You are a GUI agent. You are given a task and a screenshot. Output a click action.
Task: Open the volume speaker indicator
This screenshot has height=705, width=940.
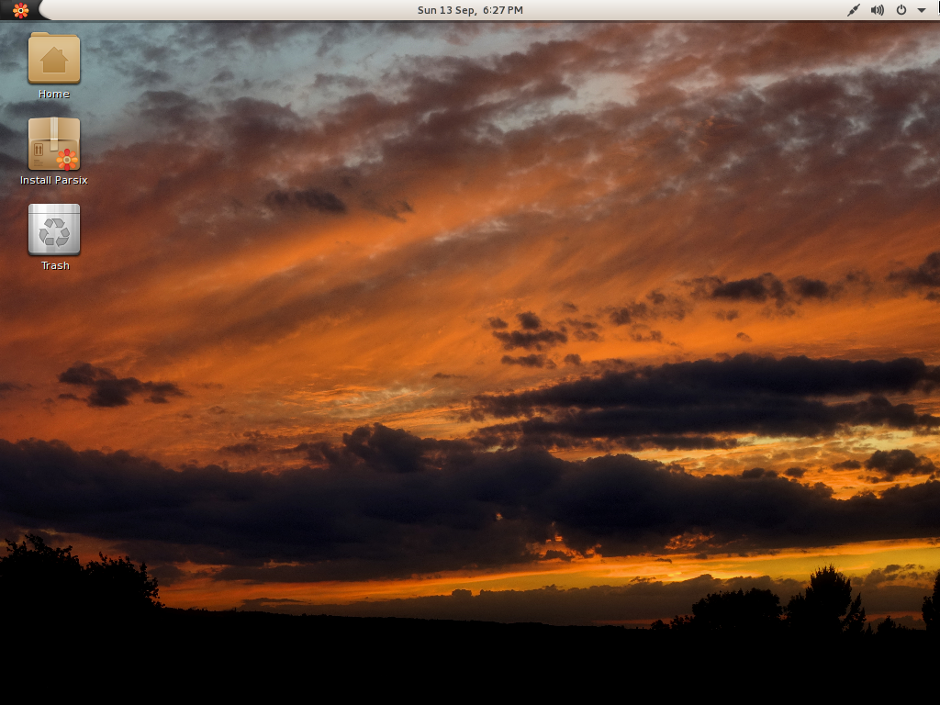pos(878,10)
